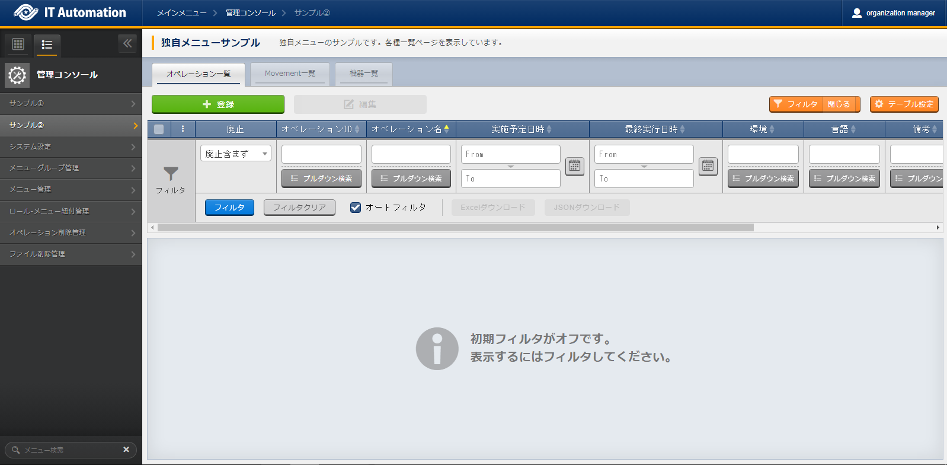Switch sidebar to grid view icon
This screenshot has width=947, height=465.
(x=18, y=44)
